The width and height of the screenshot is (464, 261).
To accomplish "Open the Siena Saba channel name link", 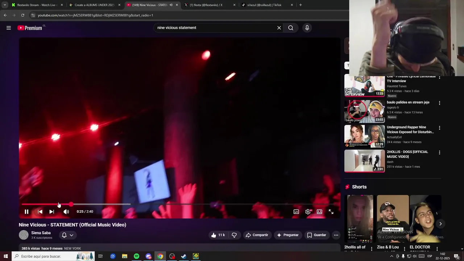I will tap(41, 233).
